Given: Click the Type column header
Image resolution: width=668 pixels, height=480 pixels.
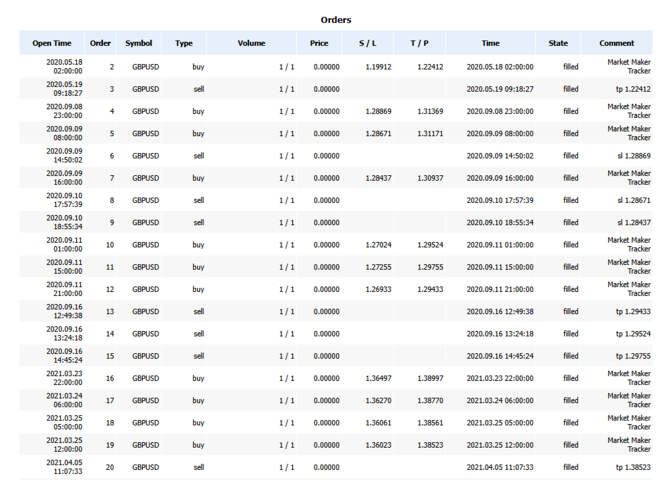Looking at the screenshot, I should coord(184,43).
